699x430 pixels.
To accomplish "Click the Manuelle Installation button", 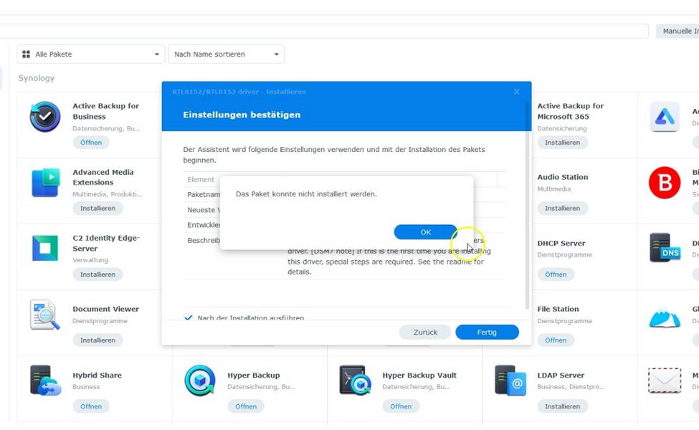I will pyautogui.click(x=677, y=31).
